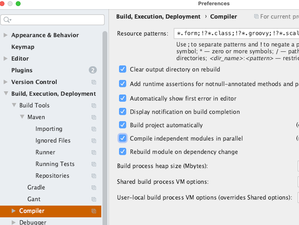This screenshot has width=299, height=225.
Task: Disable Rebuild module on dependency change
Action: coord(122,151)
